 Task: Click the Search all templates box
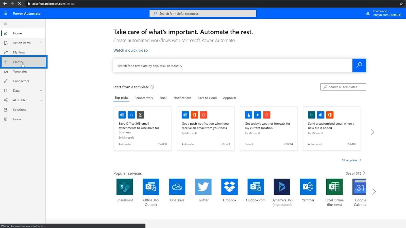coord(343,87)
